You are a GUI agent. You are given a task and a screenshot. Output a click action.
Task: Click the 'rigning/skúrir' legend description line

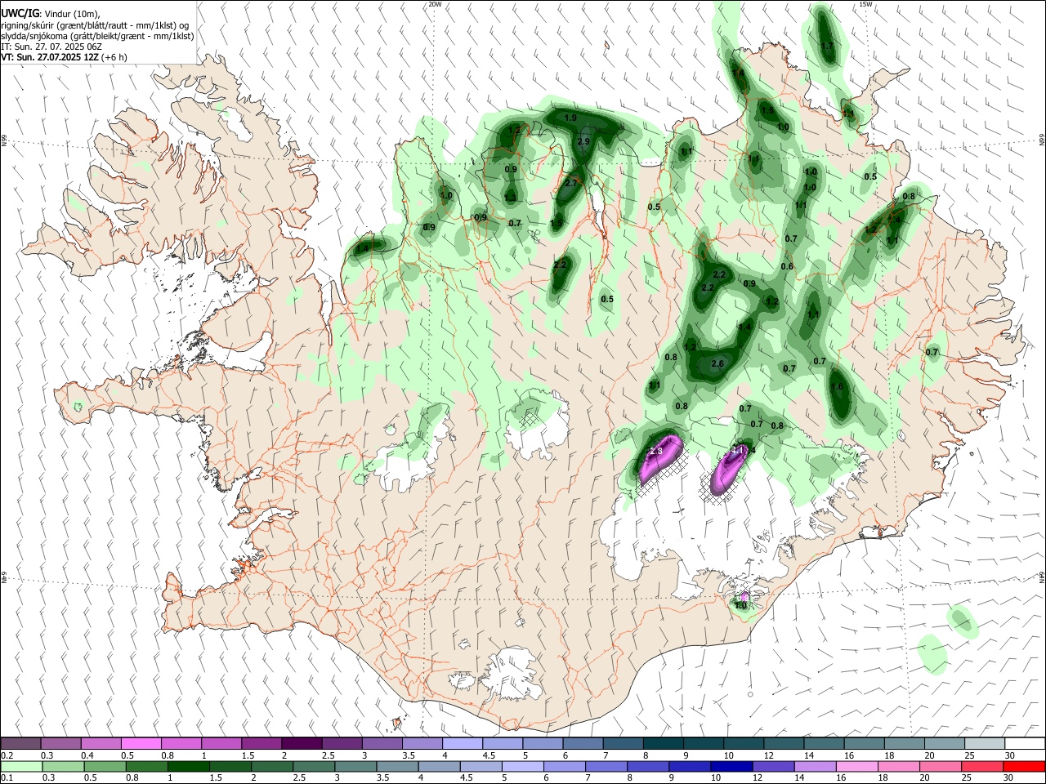(x=95, y=25)
